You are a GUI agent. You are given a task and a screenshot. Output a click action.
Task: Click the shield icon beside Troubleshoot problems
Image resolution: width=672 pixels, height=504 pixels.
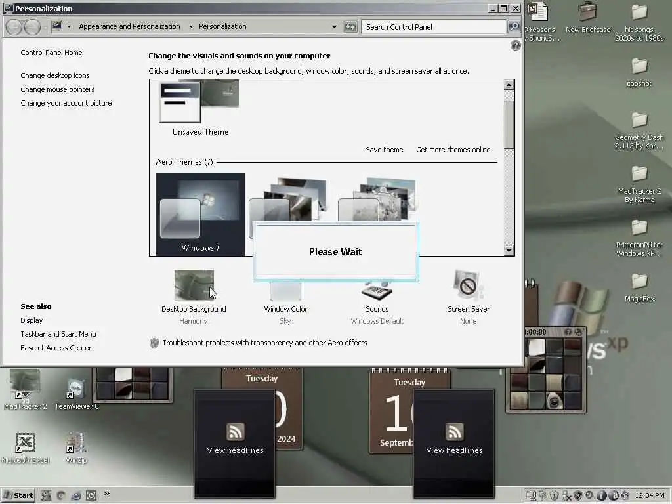click(154, 343)
